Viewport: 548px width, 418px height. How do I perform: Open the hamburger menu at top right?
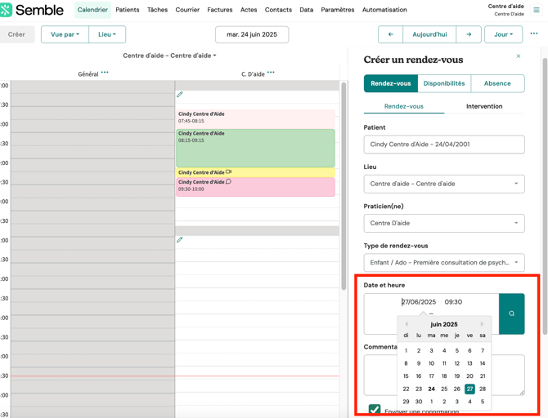tap(537, 11)
